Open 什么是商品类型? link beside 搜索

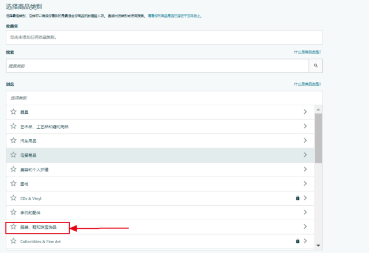pos(307,52)
